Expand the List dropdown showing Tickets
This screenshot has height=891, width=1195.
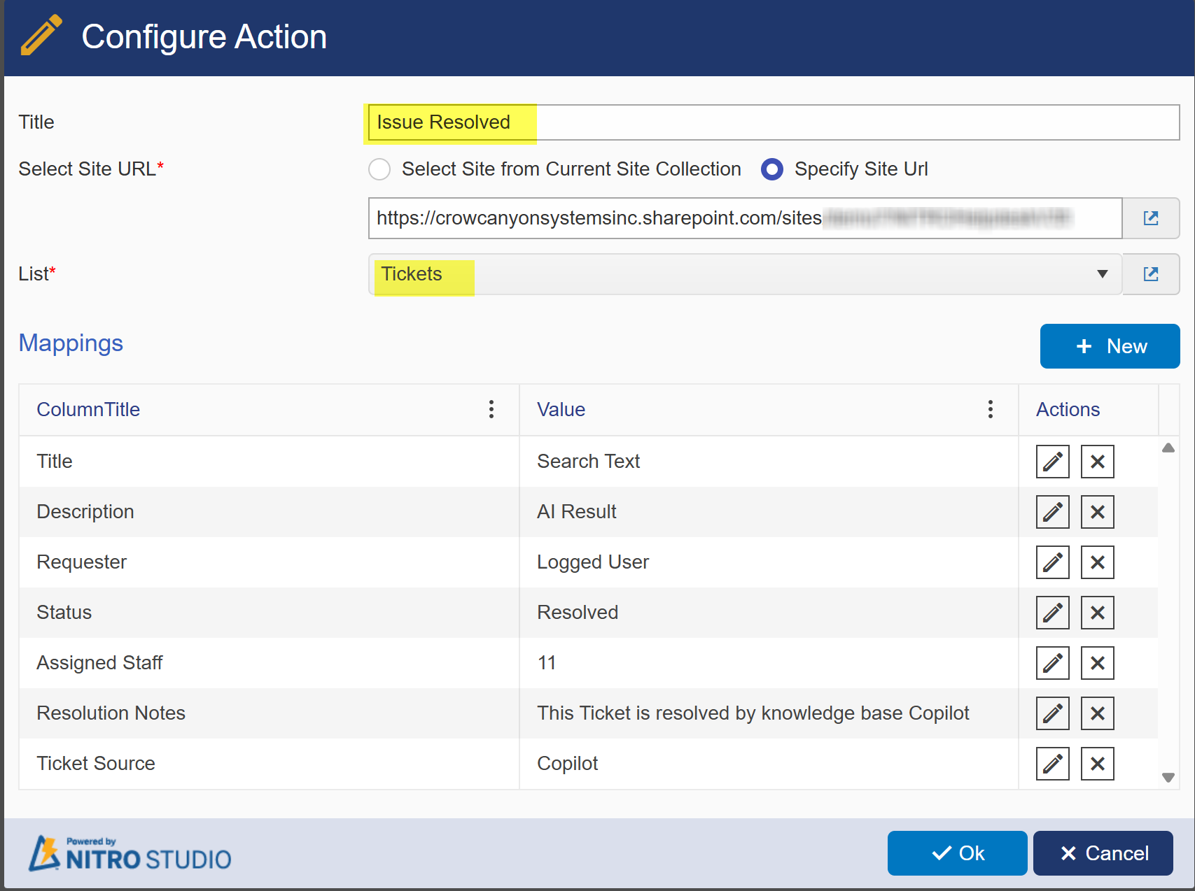[745, 274]
